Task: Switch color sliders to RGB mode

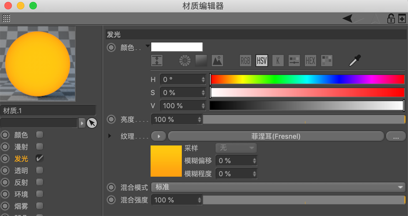Action: [245, 60]
